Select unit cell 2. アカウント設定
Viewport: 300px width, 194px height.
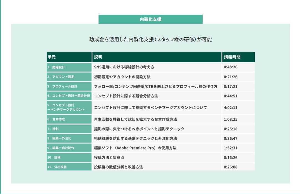(x=69, y=77)
